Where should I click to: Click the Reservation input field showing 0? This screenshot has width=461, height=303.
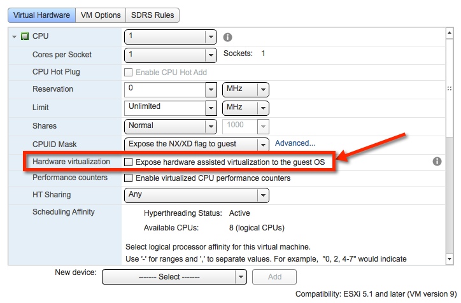click(x=165, y=90)
